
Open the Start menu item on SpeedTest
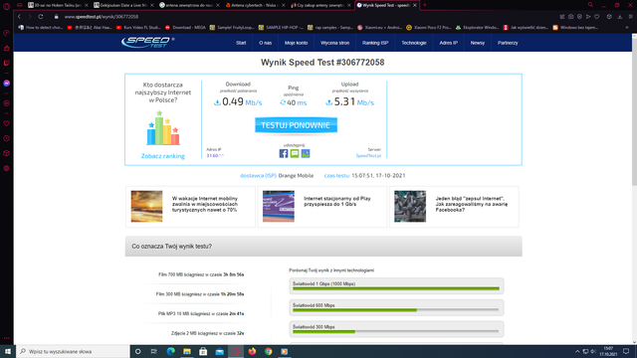241,43
